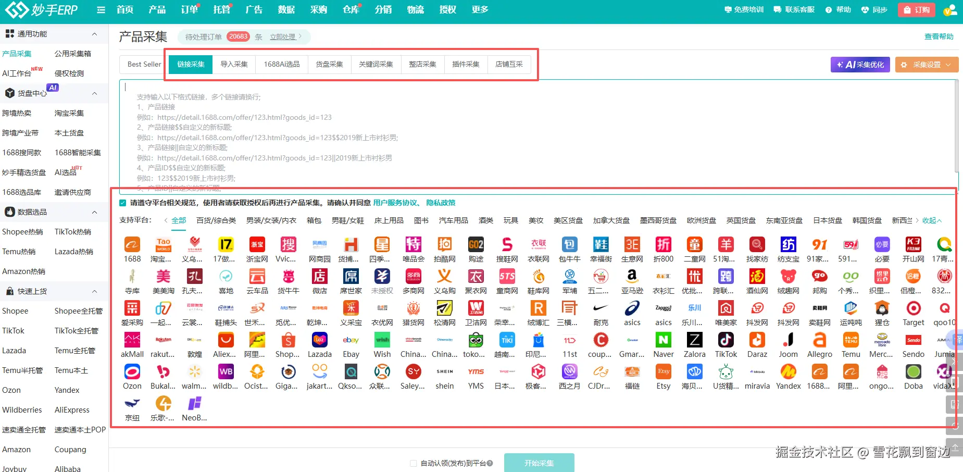Choose the akMall platform icon
Viewport: 963px width, 472px height.
tap(132, 340)
